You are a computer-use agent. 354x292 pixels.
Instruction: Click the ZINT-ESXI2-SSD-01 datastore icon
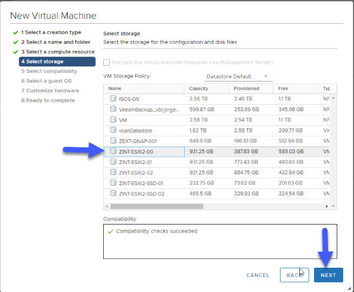(x=113, y=183)
